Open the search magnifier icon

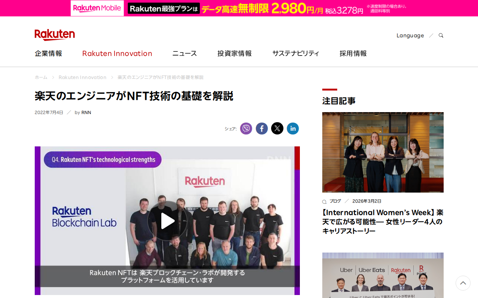(x=441, y=35)
